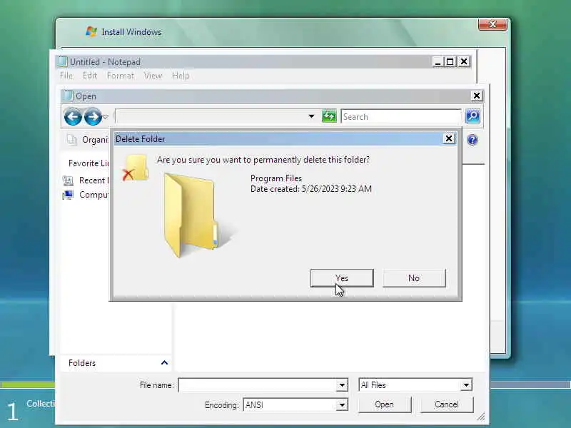Click the Open dialog title bar icon
This screenshot has width=571, height=428.
click(68, 96)
